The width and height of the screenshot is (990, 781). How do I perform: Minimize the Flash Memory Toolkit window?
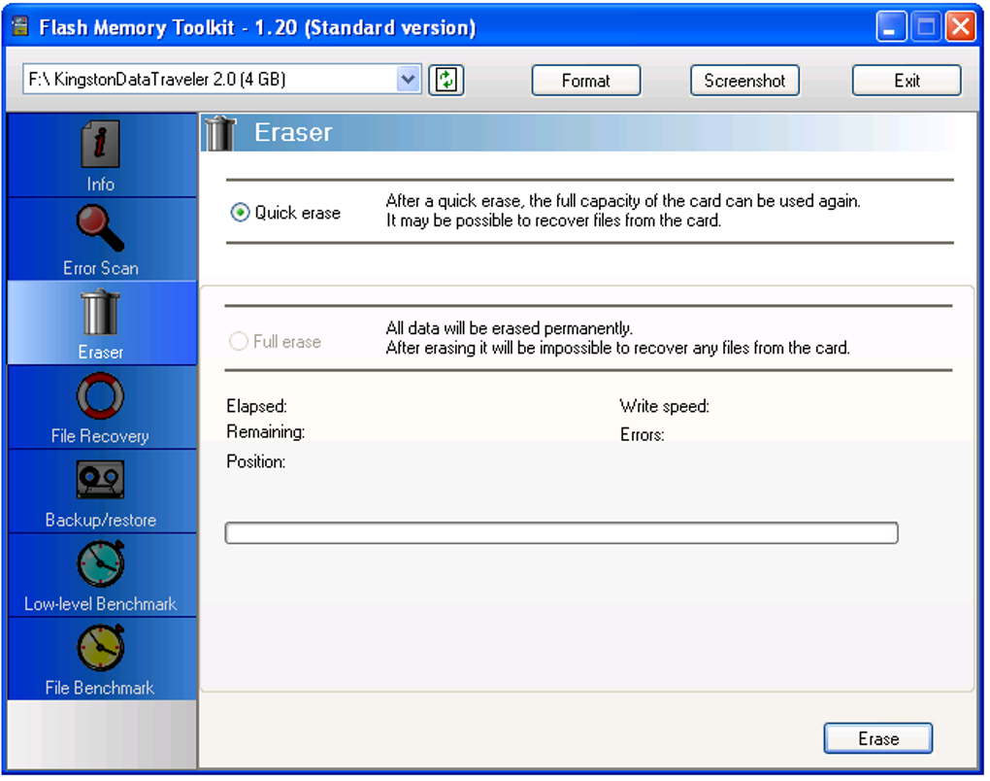(891, 26)
